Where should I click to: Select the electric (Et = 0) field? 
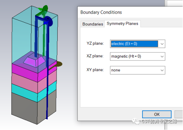point(138,44)
